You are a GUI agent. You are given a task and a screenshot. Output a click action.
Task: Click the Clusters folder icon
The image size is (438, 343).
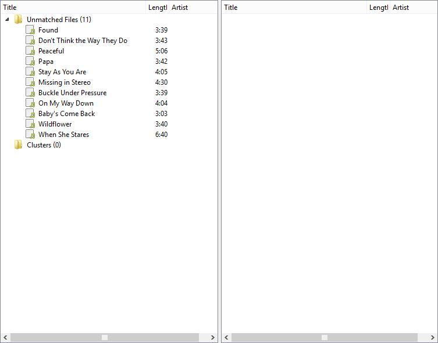pos(19,145)
